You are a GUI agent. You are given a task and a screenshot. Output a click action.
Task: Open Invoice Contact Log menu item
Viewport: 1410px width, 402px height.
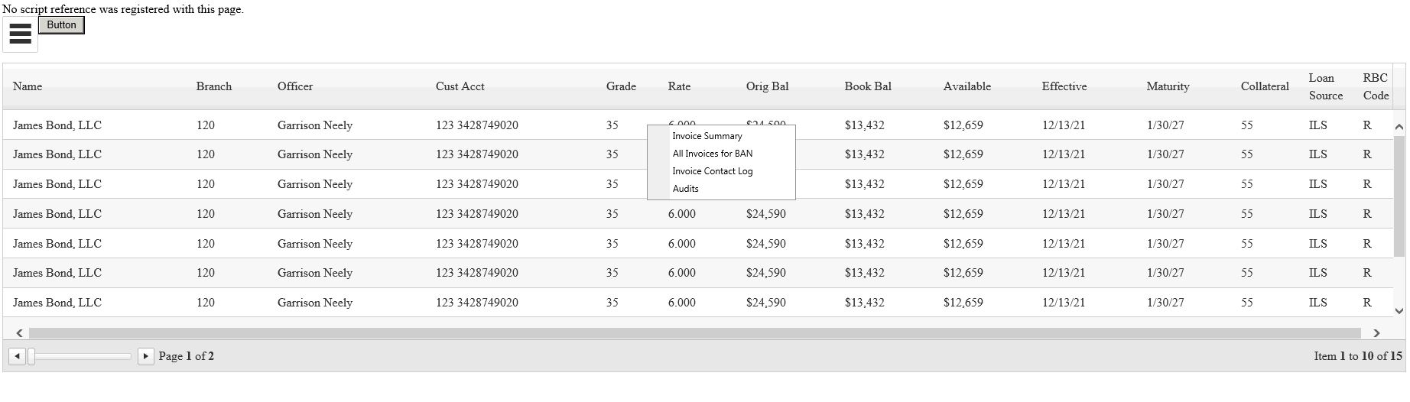713,171
